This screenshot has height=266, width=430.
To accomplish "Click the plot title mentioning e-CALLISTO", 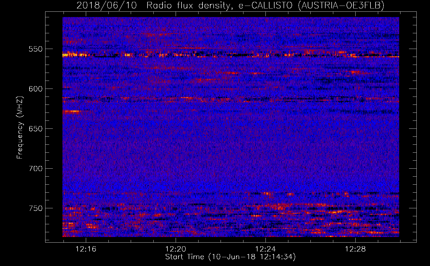I will (230, 5).
